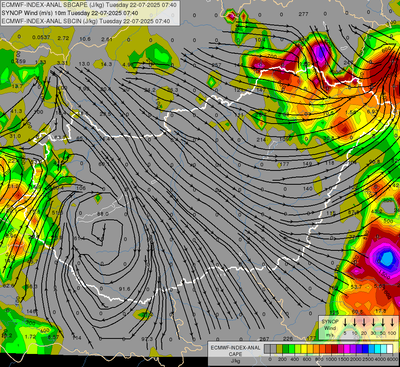Click the 24.2 map value

(x=150, y=90)
